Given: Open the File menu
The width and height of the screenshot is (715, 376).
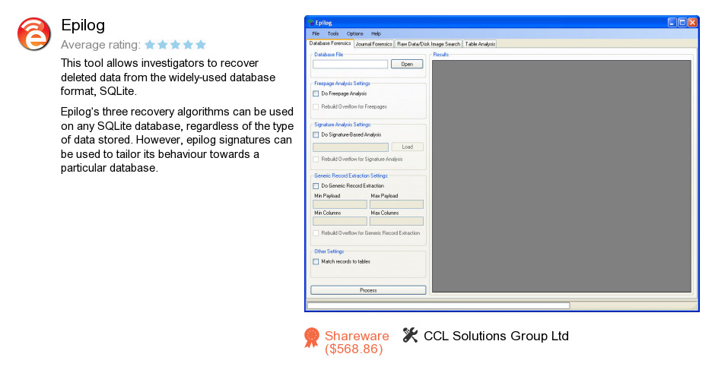Looking at the screenshot, I should point(316,33).
